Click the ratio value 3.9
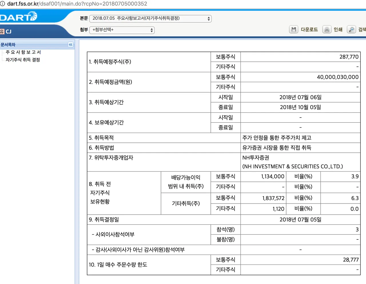 [355, 177]
